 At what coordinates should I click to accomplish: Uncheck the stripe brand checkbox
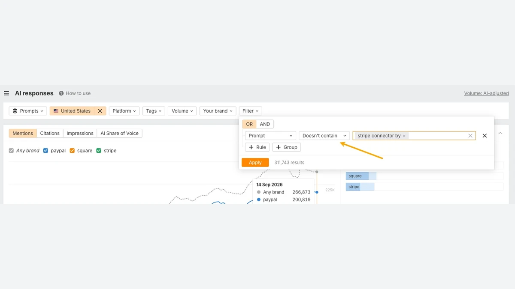click(x=99, y=151)
